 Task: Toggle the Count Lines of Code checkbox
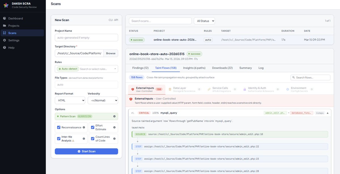[93, 139]
